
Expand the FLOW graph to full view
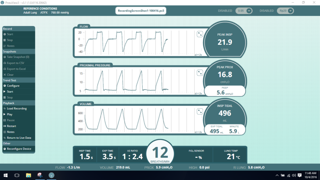[200, 34]
